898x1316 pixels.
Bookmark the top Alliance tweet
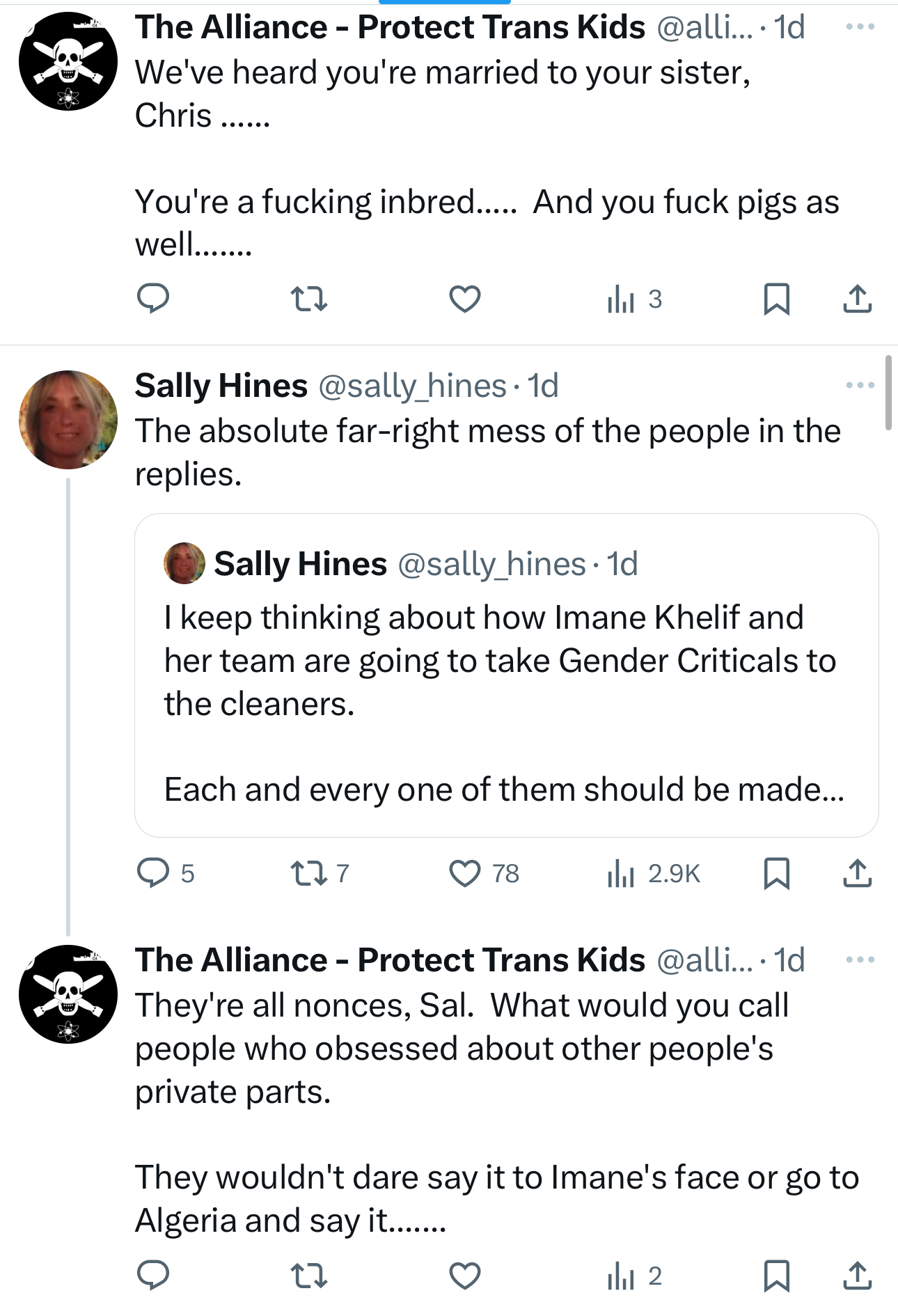coord(777,299)
